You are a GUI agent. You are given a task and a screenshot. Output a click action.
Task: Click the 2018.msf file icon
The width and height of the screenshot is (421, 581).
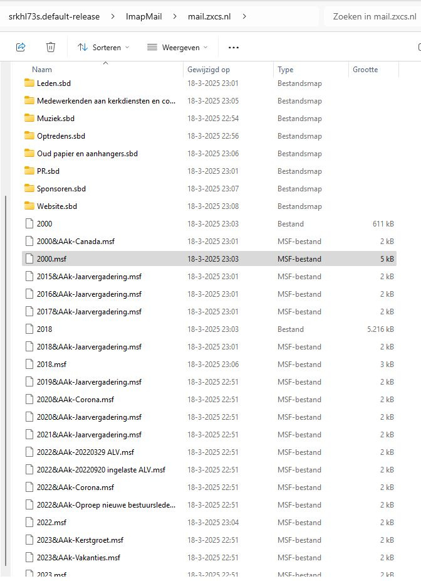29,365
